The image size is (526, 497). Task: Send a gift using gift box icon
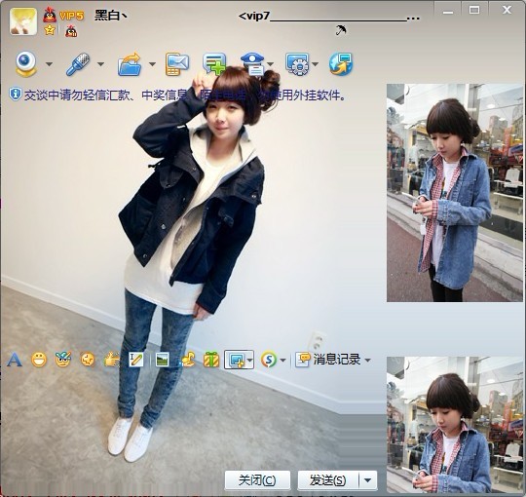pos(211,360)
